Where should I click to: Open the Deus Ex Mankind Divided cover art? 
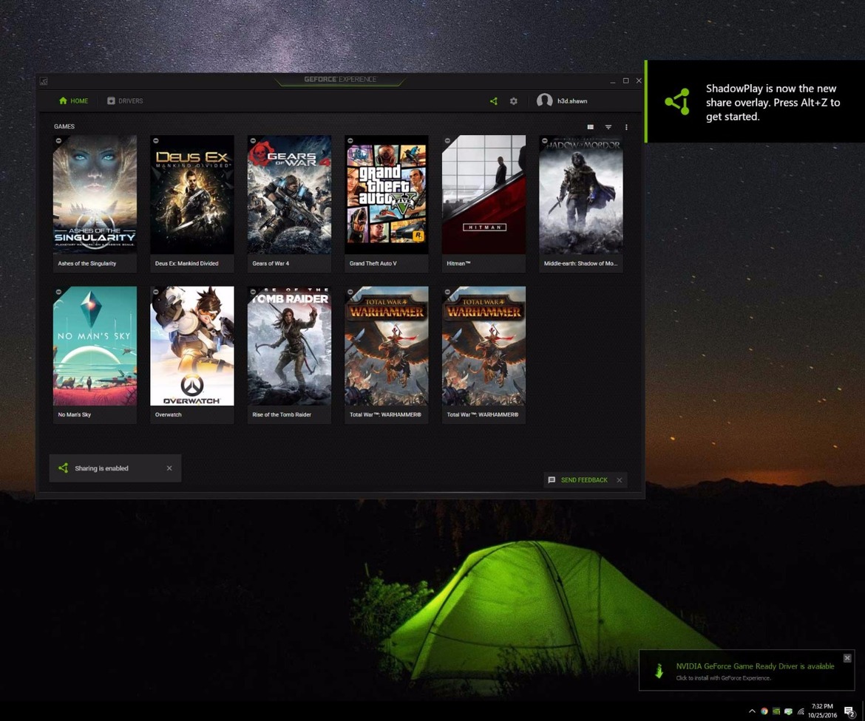(x=192, y=194)
